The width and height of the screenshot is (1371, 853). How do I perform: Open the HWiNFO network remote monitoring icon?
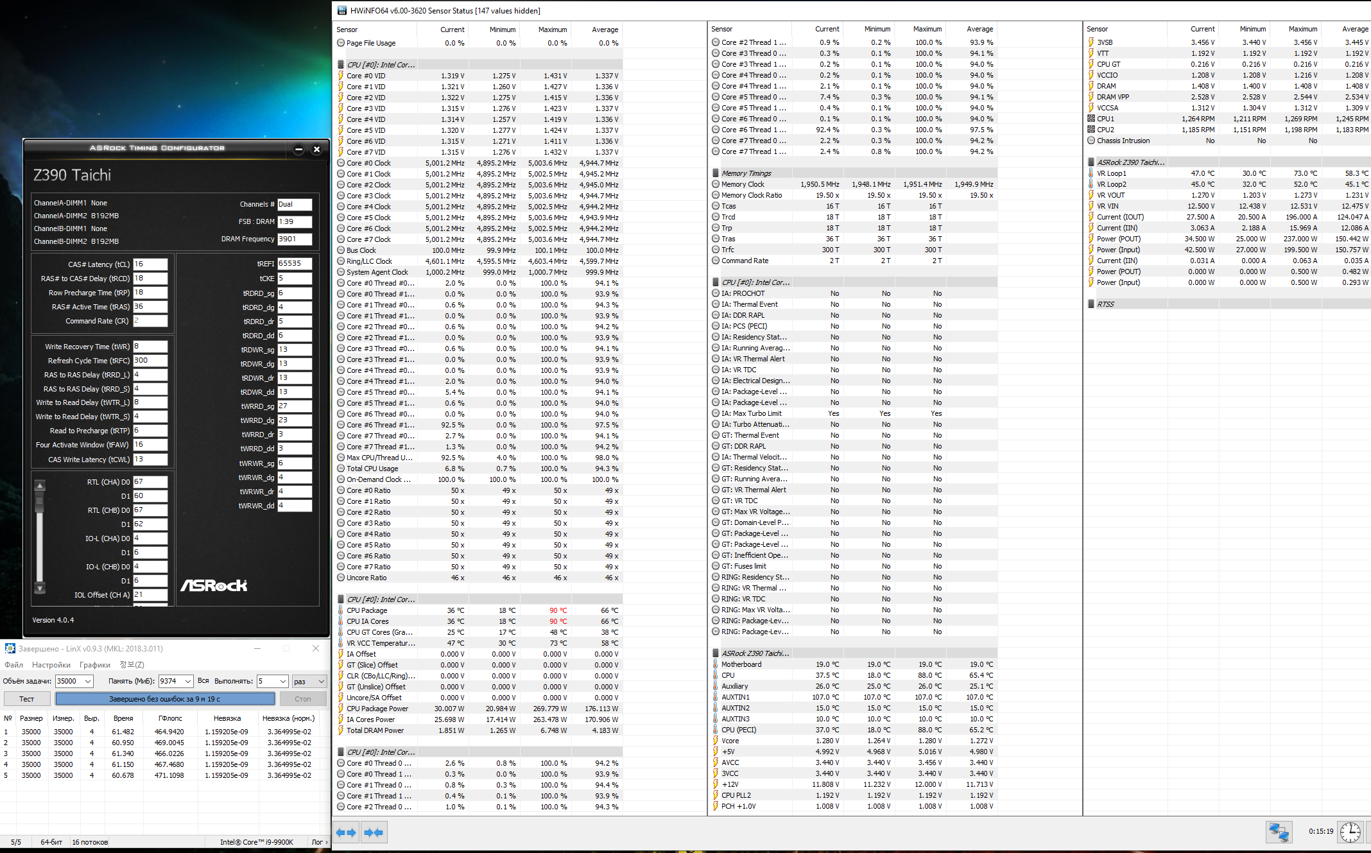(1279, 832)
